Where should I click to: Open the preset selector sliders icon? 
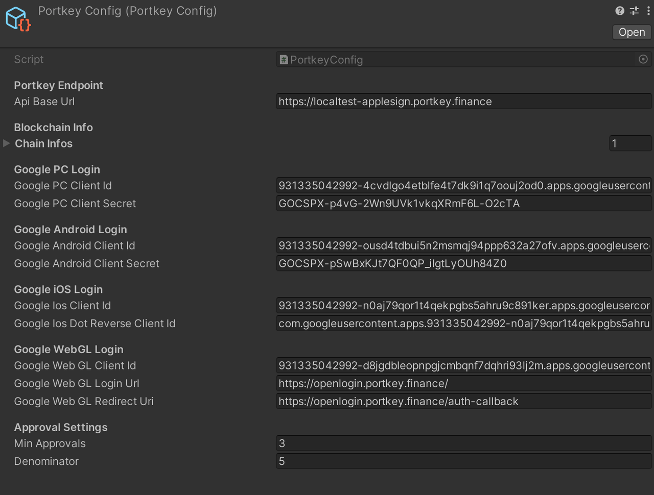point(634,11)
